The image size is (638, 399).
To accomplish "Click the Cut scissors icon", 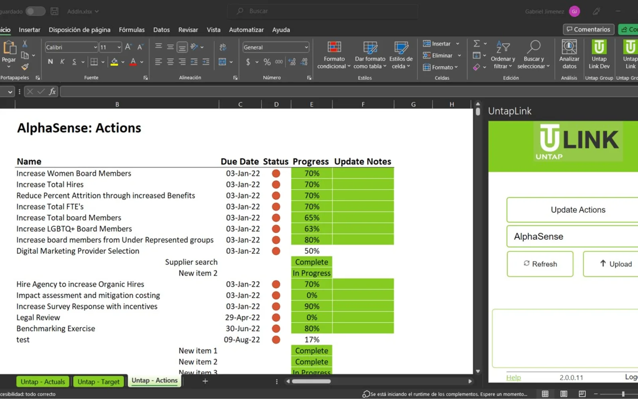I will pos(25,43).
